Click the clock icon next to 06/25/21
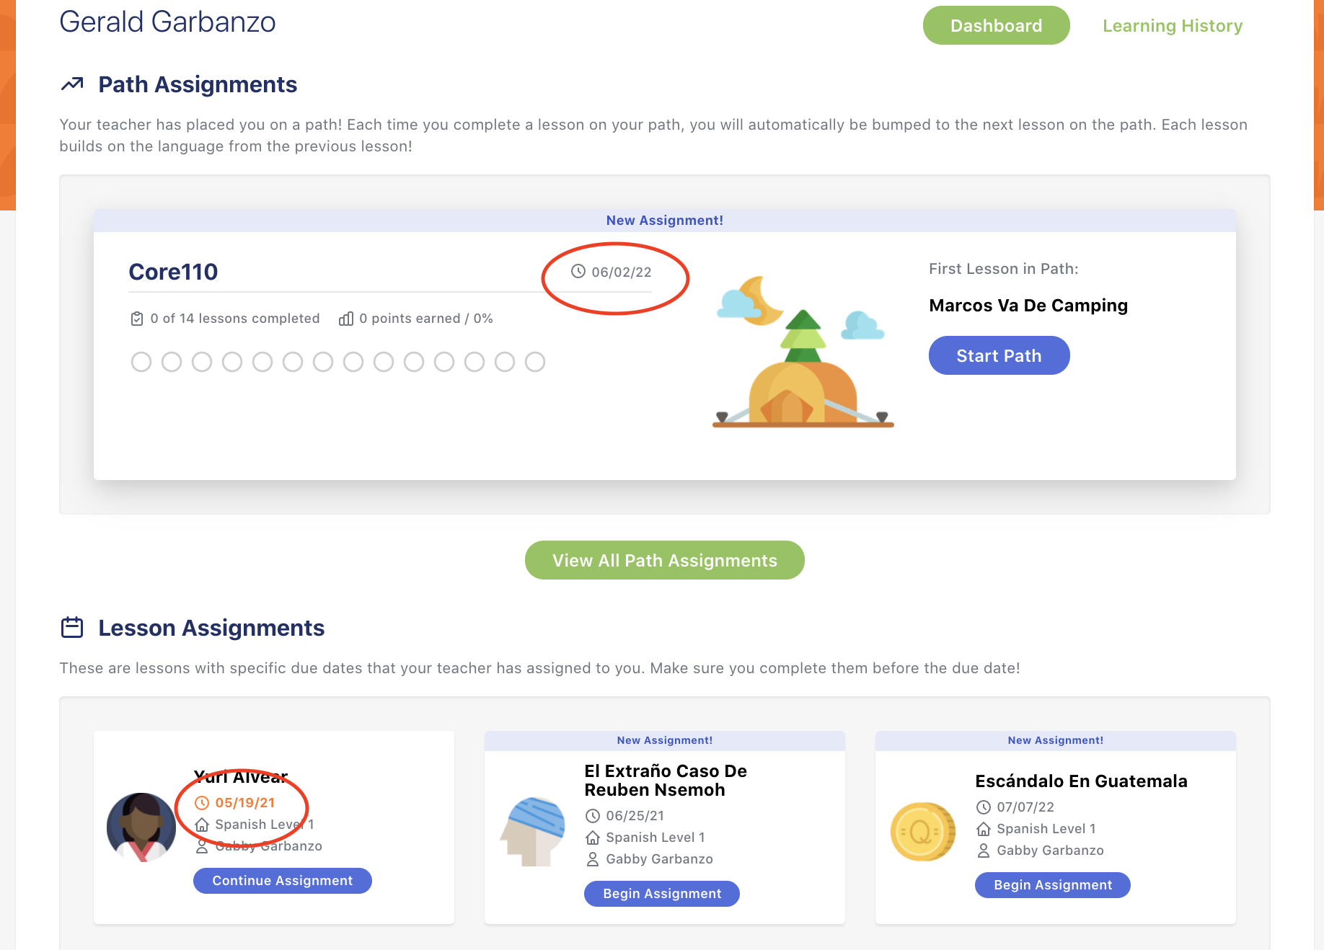The height and width of the screenshot is (950, 1324). coord(593,816)
